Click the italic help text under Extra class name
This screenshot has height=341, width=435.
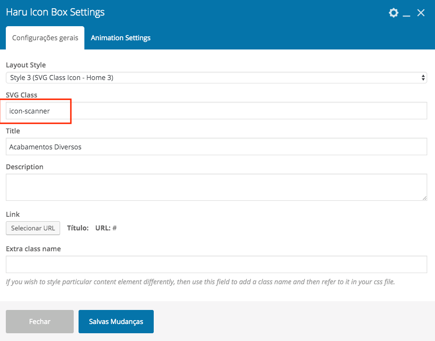200,282
